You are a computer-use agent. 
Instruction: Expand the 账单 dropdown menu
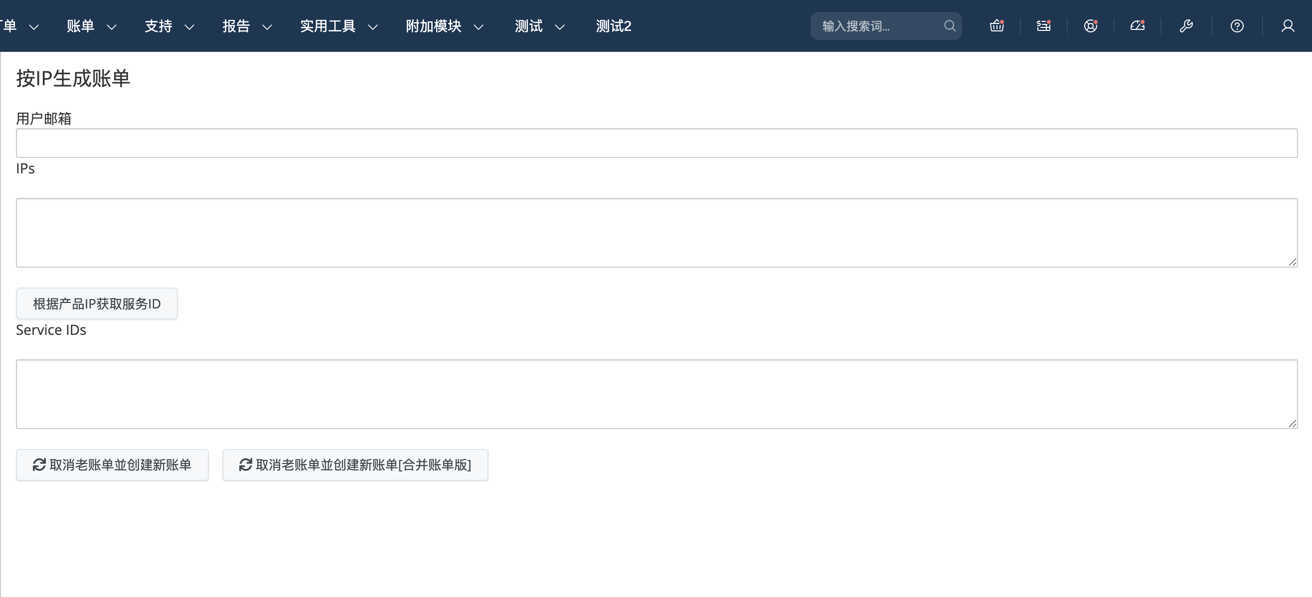click(x=91, y=26)
